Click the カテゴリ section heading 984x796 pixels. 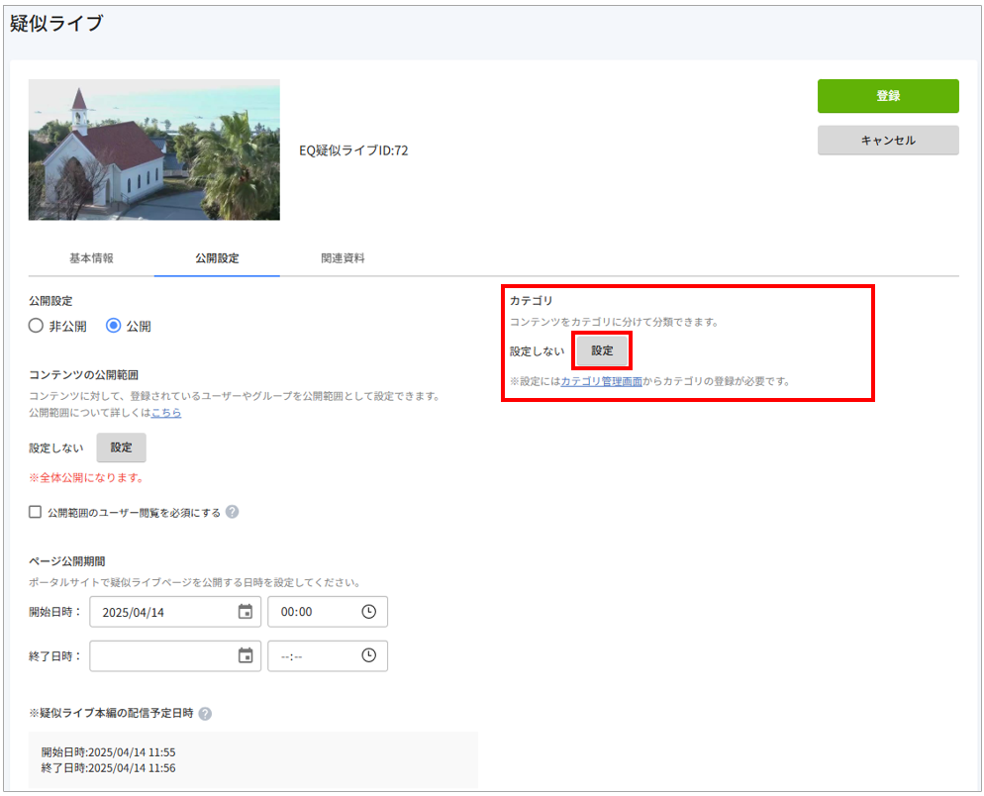tap(531, 301)
